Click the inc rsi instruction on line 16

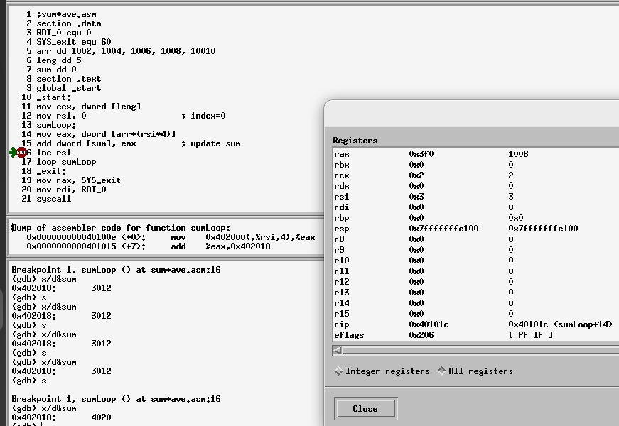[x=54, y=153]
